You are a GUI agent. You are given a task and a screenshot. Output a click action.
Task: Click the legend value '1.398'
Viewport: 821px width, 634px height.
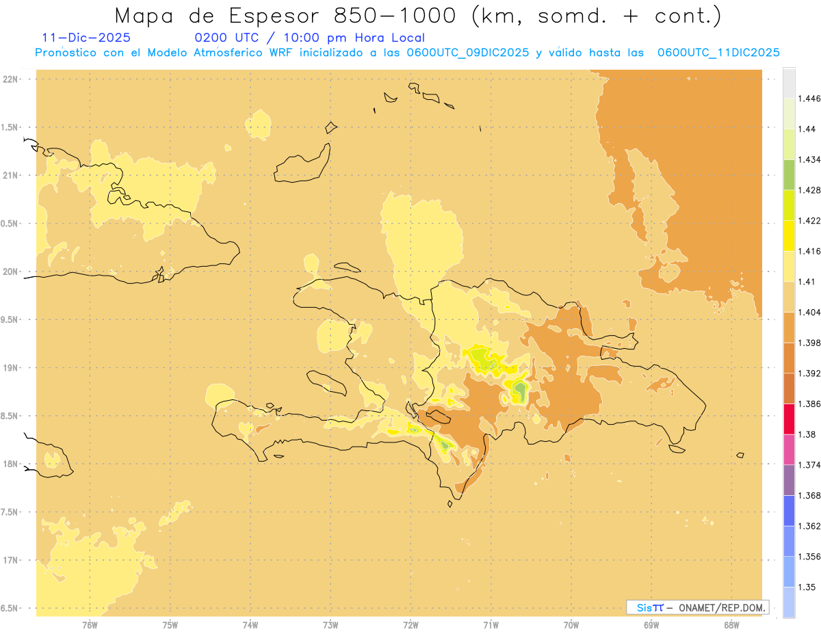coord(810,343)
